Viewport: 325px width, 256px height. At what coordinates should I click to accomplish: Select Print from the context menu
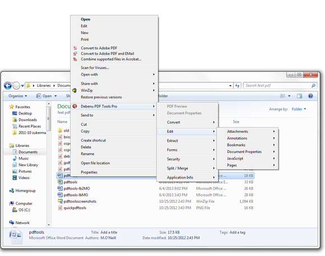[85, 39]
